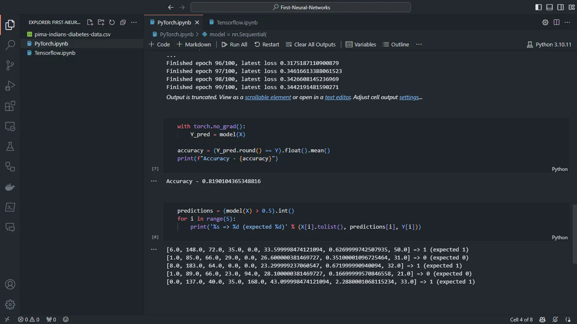The image size is (577, 324).
Task: Select PyTorch.ipynb in the Explorer file list
Action: [x=82, y=43]
